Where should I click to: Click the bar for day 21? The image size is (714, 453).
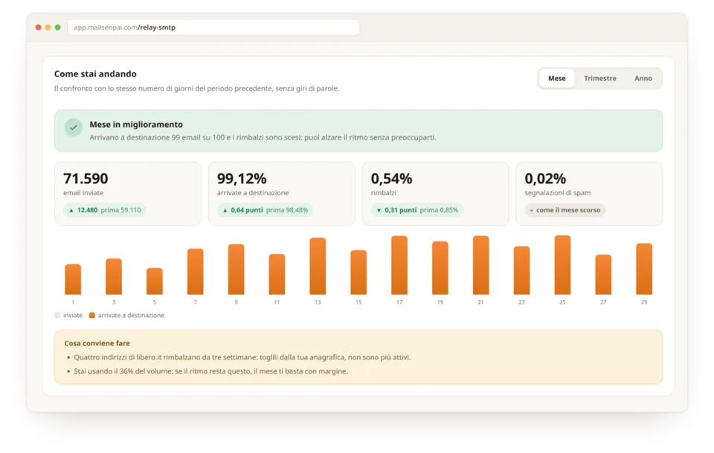481,265
